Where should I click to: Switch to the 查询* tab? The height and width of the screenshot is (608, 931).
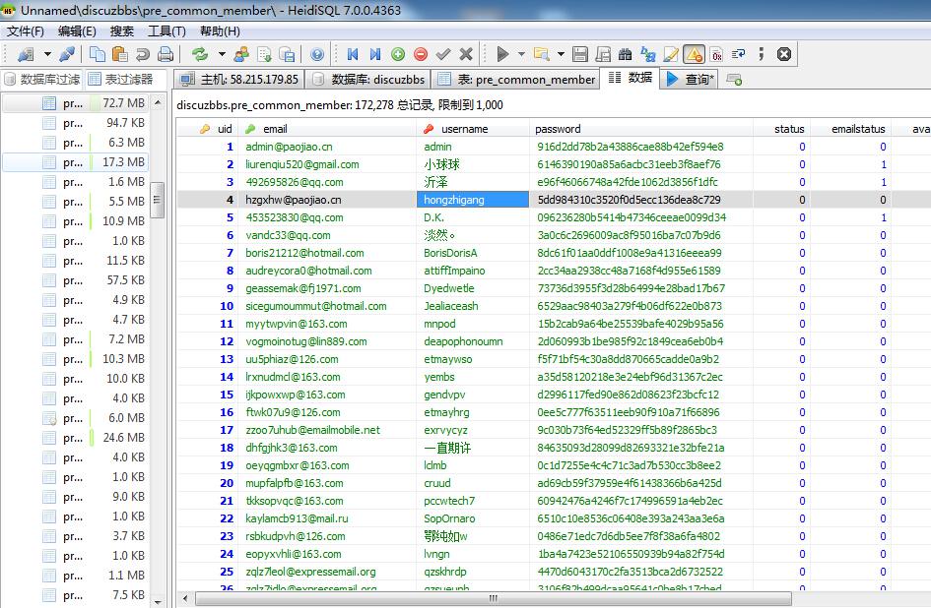click(x=691, y=80)
